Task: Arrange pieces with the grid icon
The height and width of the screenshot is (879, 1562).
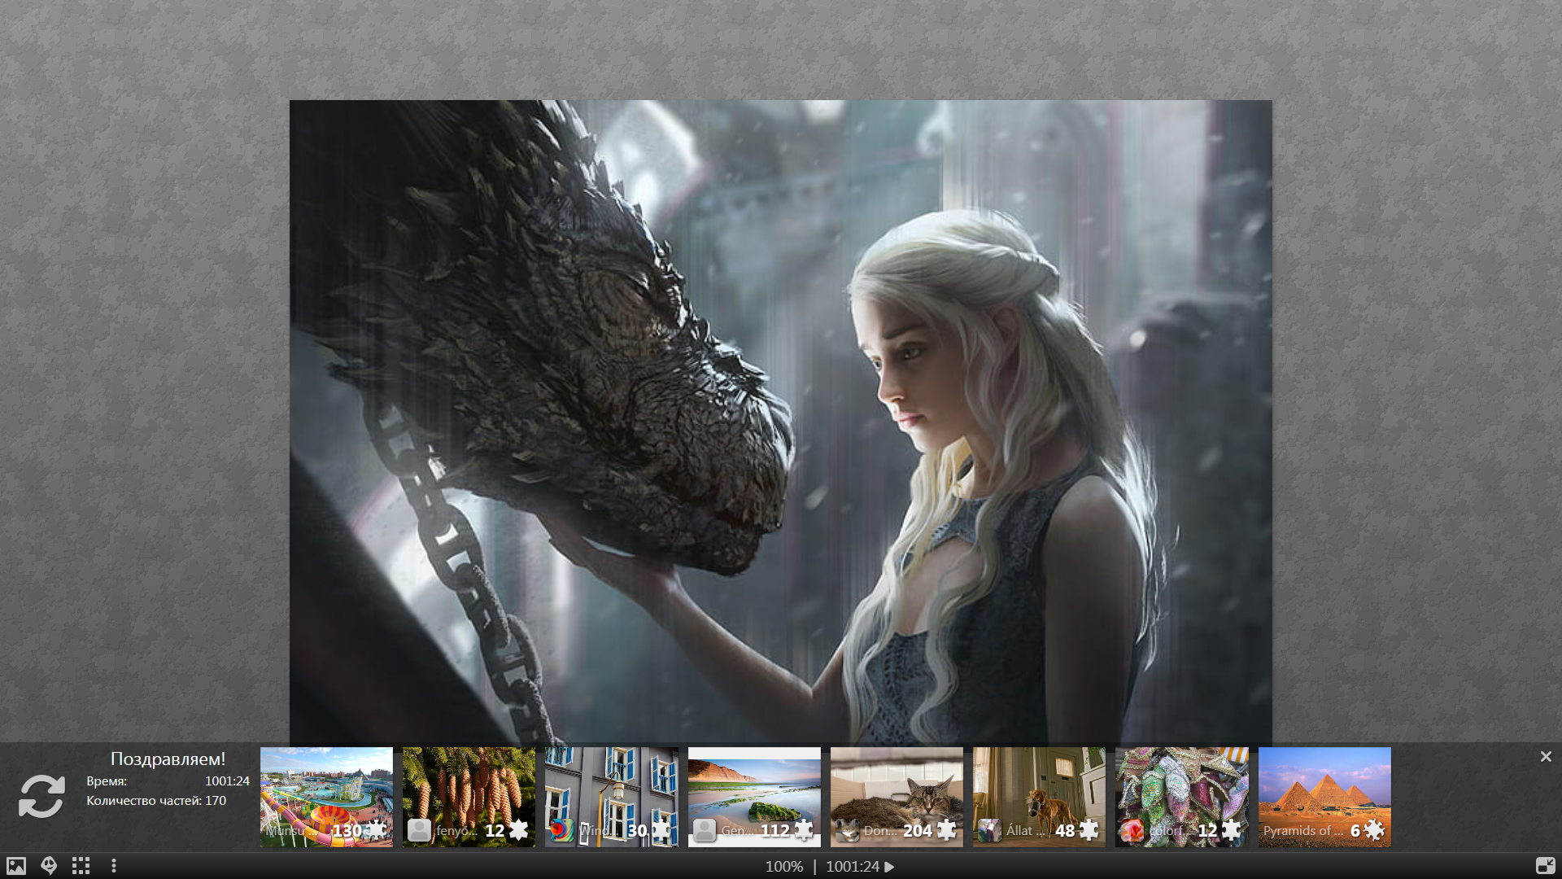Action: tap(81, 866)
